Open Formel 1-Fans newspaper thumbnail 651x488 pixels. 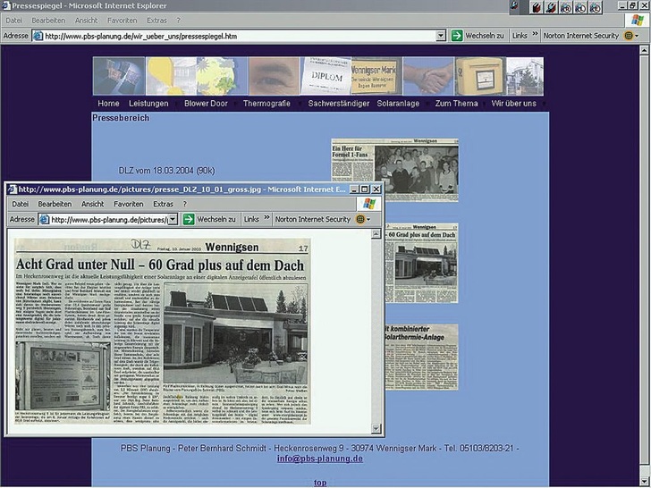click(x=394, y=170)
